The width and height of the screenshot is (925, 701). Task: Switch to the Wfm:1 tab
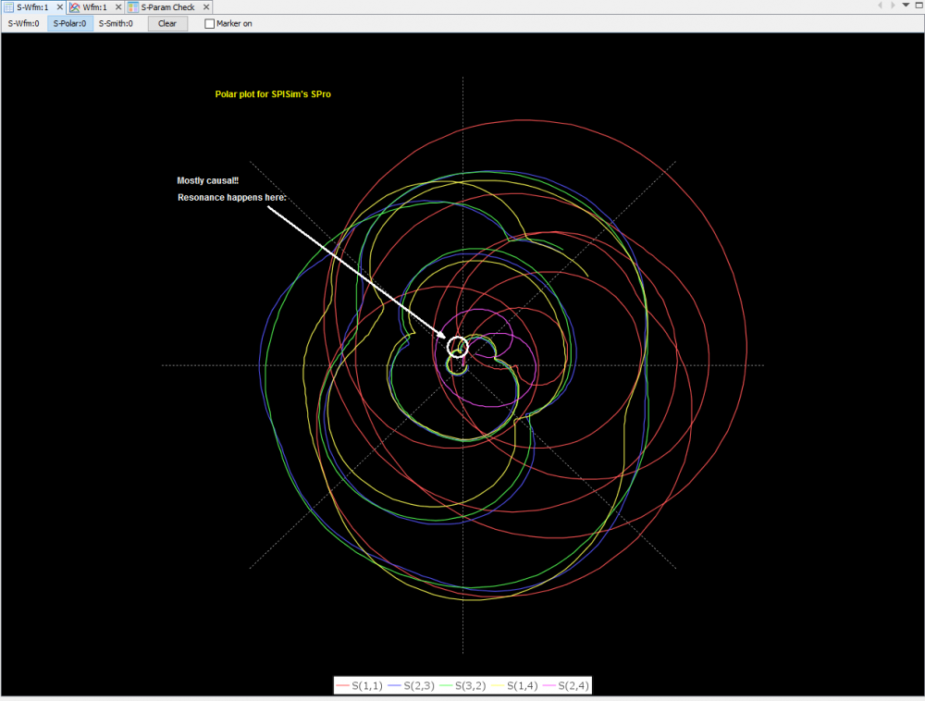95,6
